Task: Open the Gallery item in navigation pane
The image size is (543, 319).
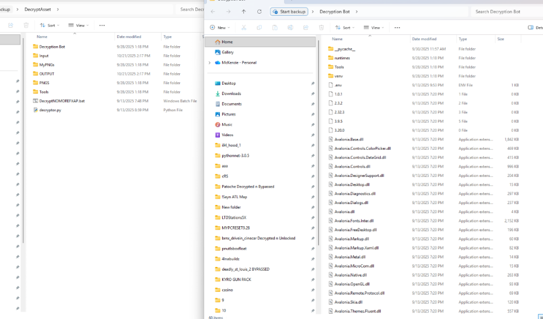Action: [228, 52]
